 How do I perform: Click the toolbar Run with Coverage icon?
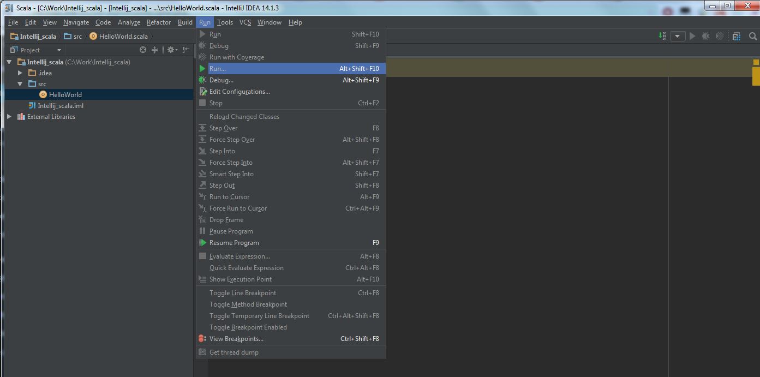coord(720,36)
